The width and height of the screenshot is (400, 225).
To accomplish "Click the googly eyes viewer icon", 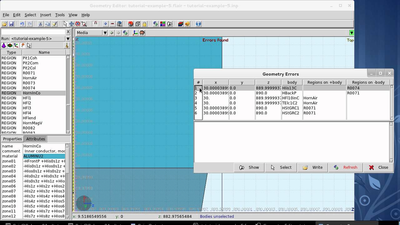I will 170,24.
